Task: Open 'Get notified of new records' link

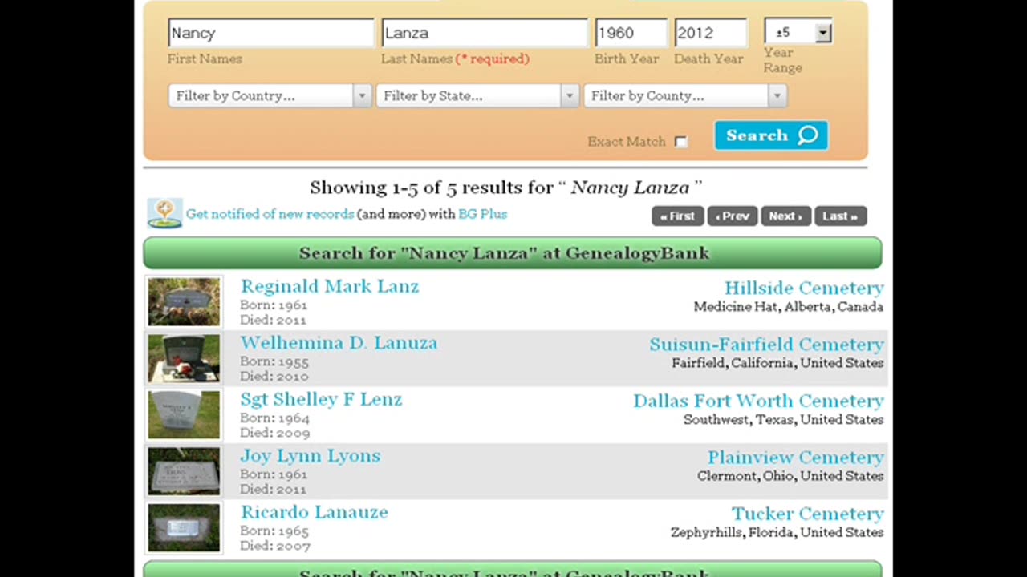Action: [270, 214]
